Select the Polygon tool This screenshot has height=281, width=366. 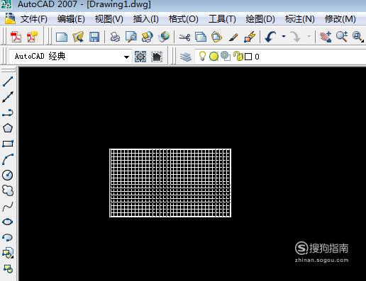8,128
